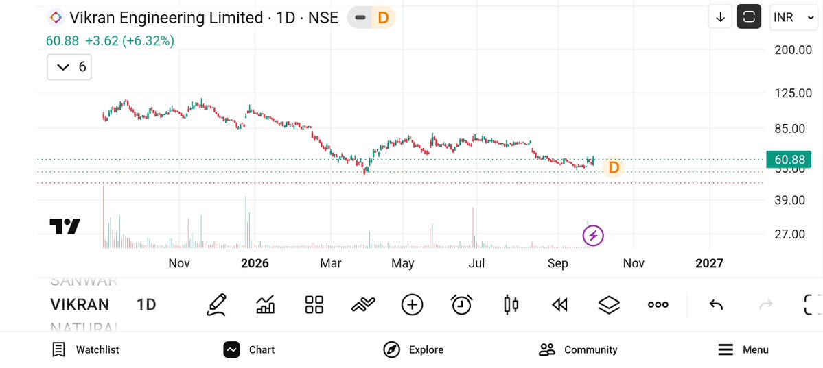
Task: Click the 2027 label on the time axis
Action: click(709, 263)
